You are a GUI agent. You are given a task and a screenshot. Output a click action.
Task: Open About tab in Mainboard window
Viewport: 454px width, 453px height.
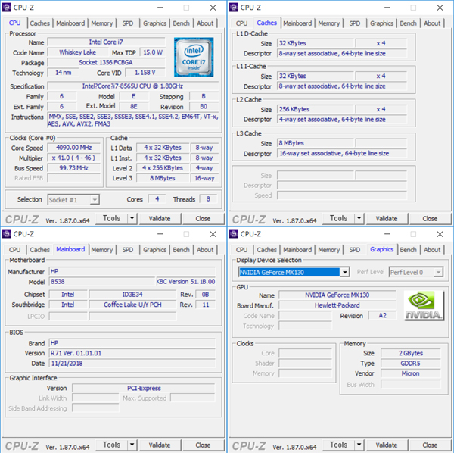(205, 250)
